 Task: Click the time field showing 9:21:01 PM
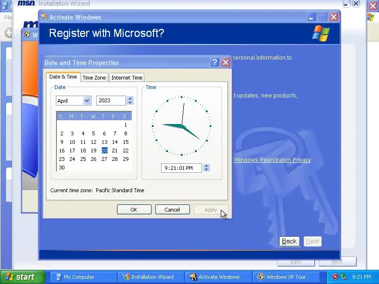[x=181, y=168]
